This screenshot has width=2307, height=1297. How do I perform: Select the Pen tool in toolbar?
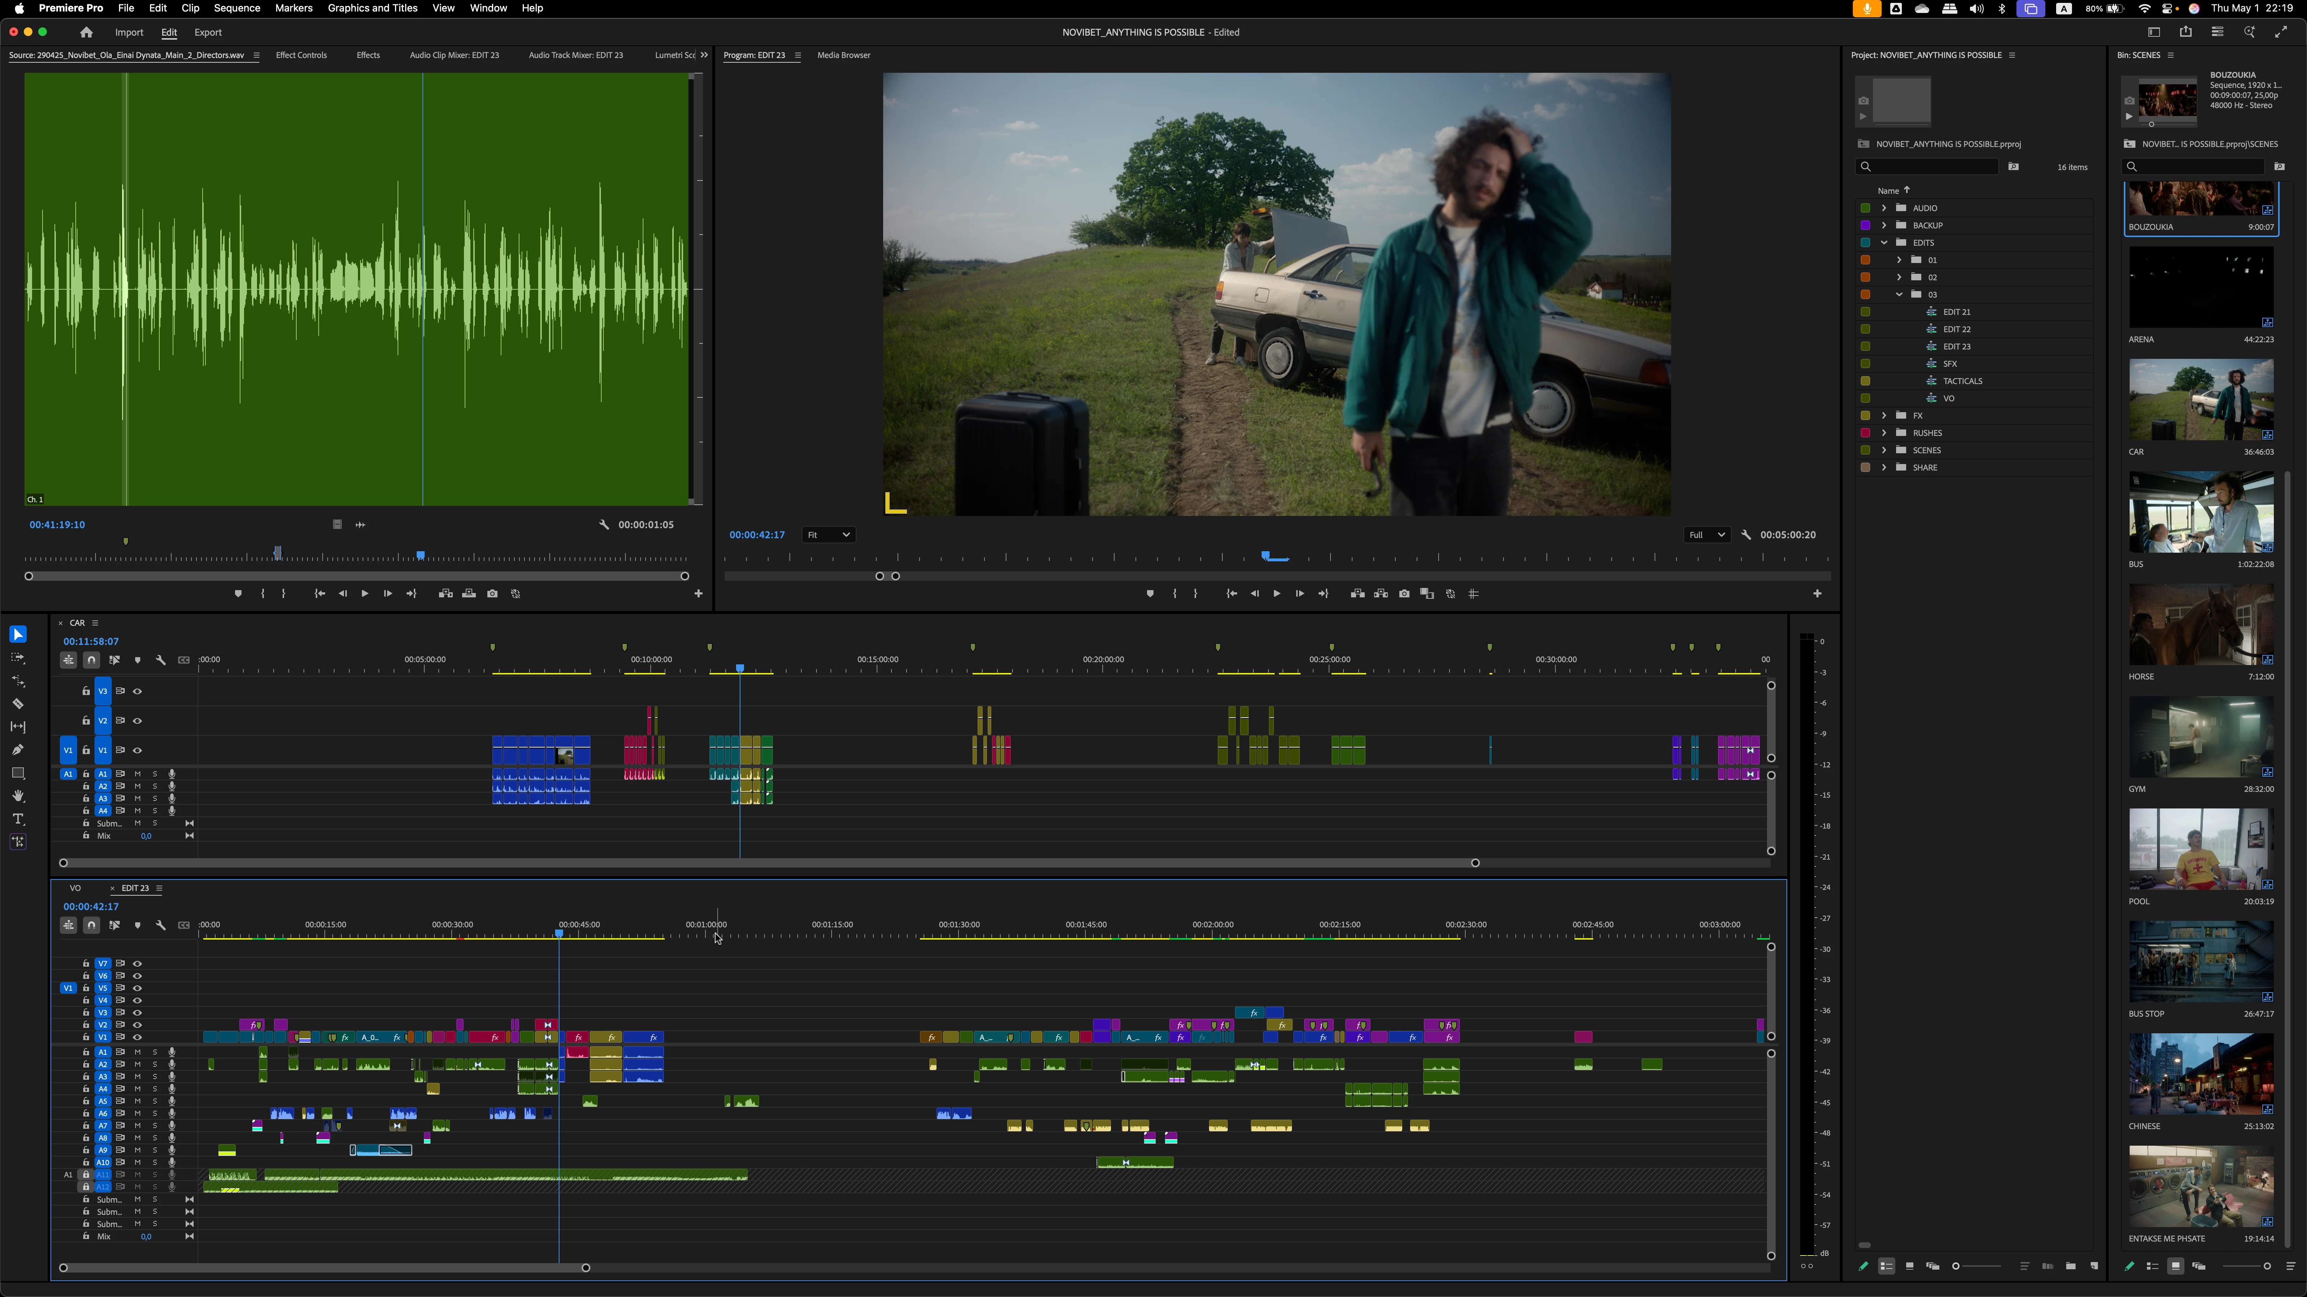tap(18, 749)
